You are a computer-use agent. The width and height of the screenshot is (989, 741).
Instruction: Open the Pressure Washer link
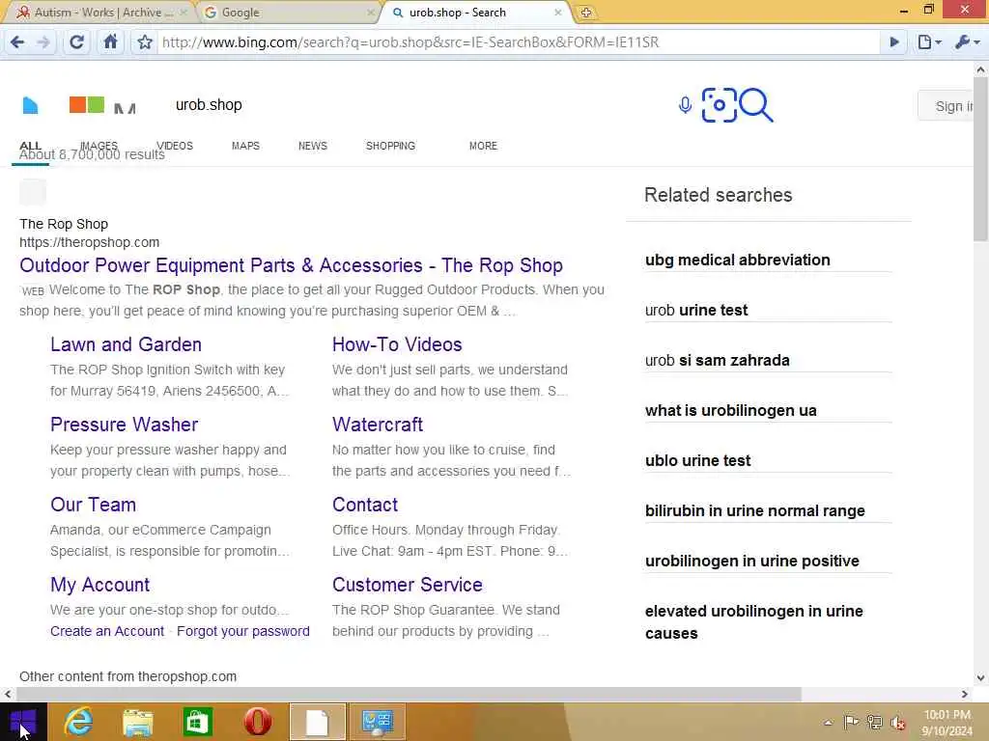point(125,425)
